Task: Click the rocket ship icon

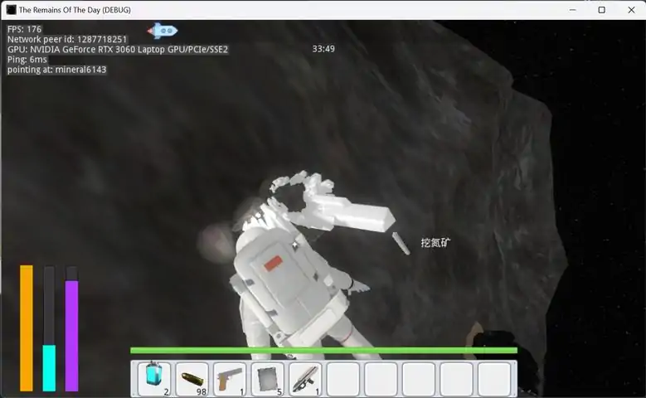Action: click(163, 31)
